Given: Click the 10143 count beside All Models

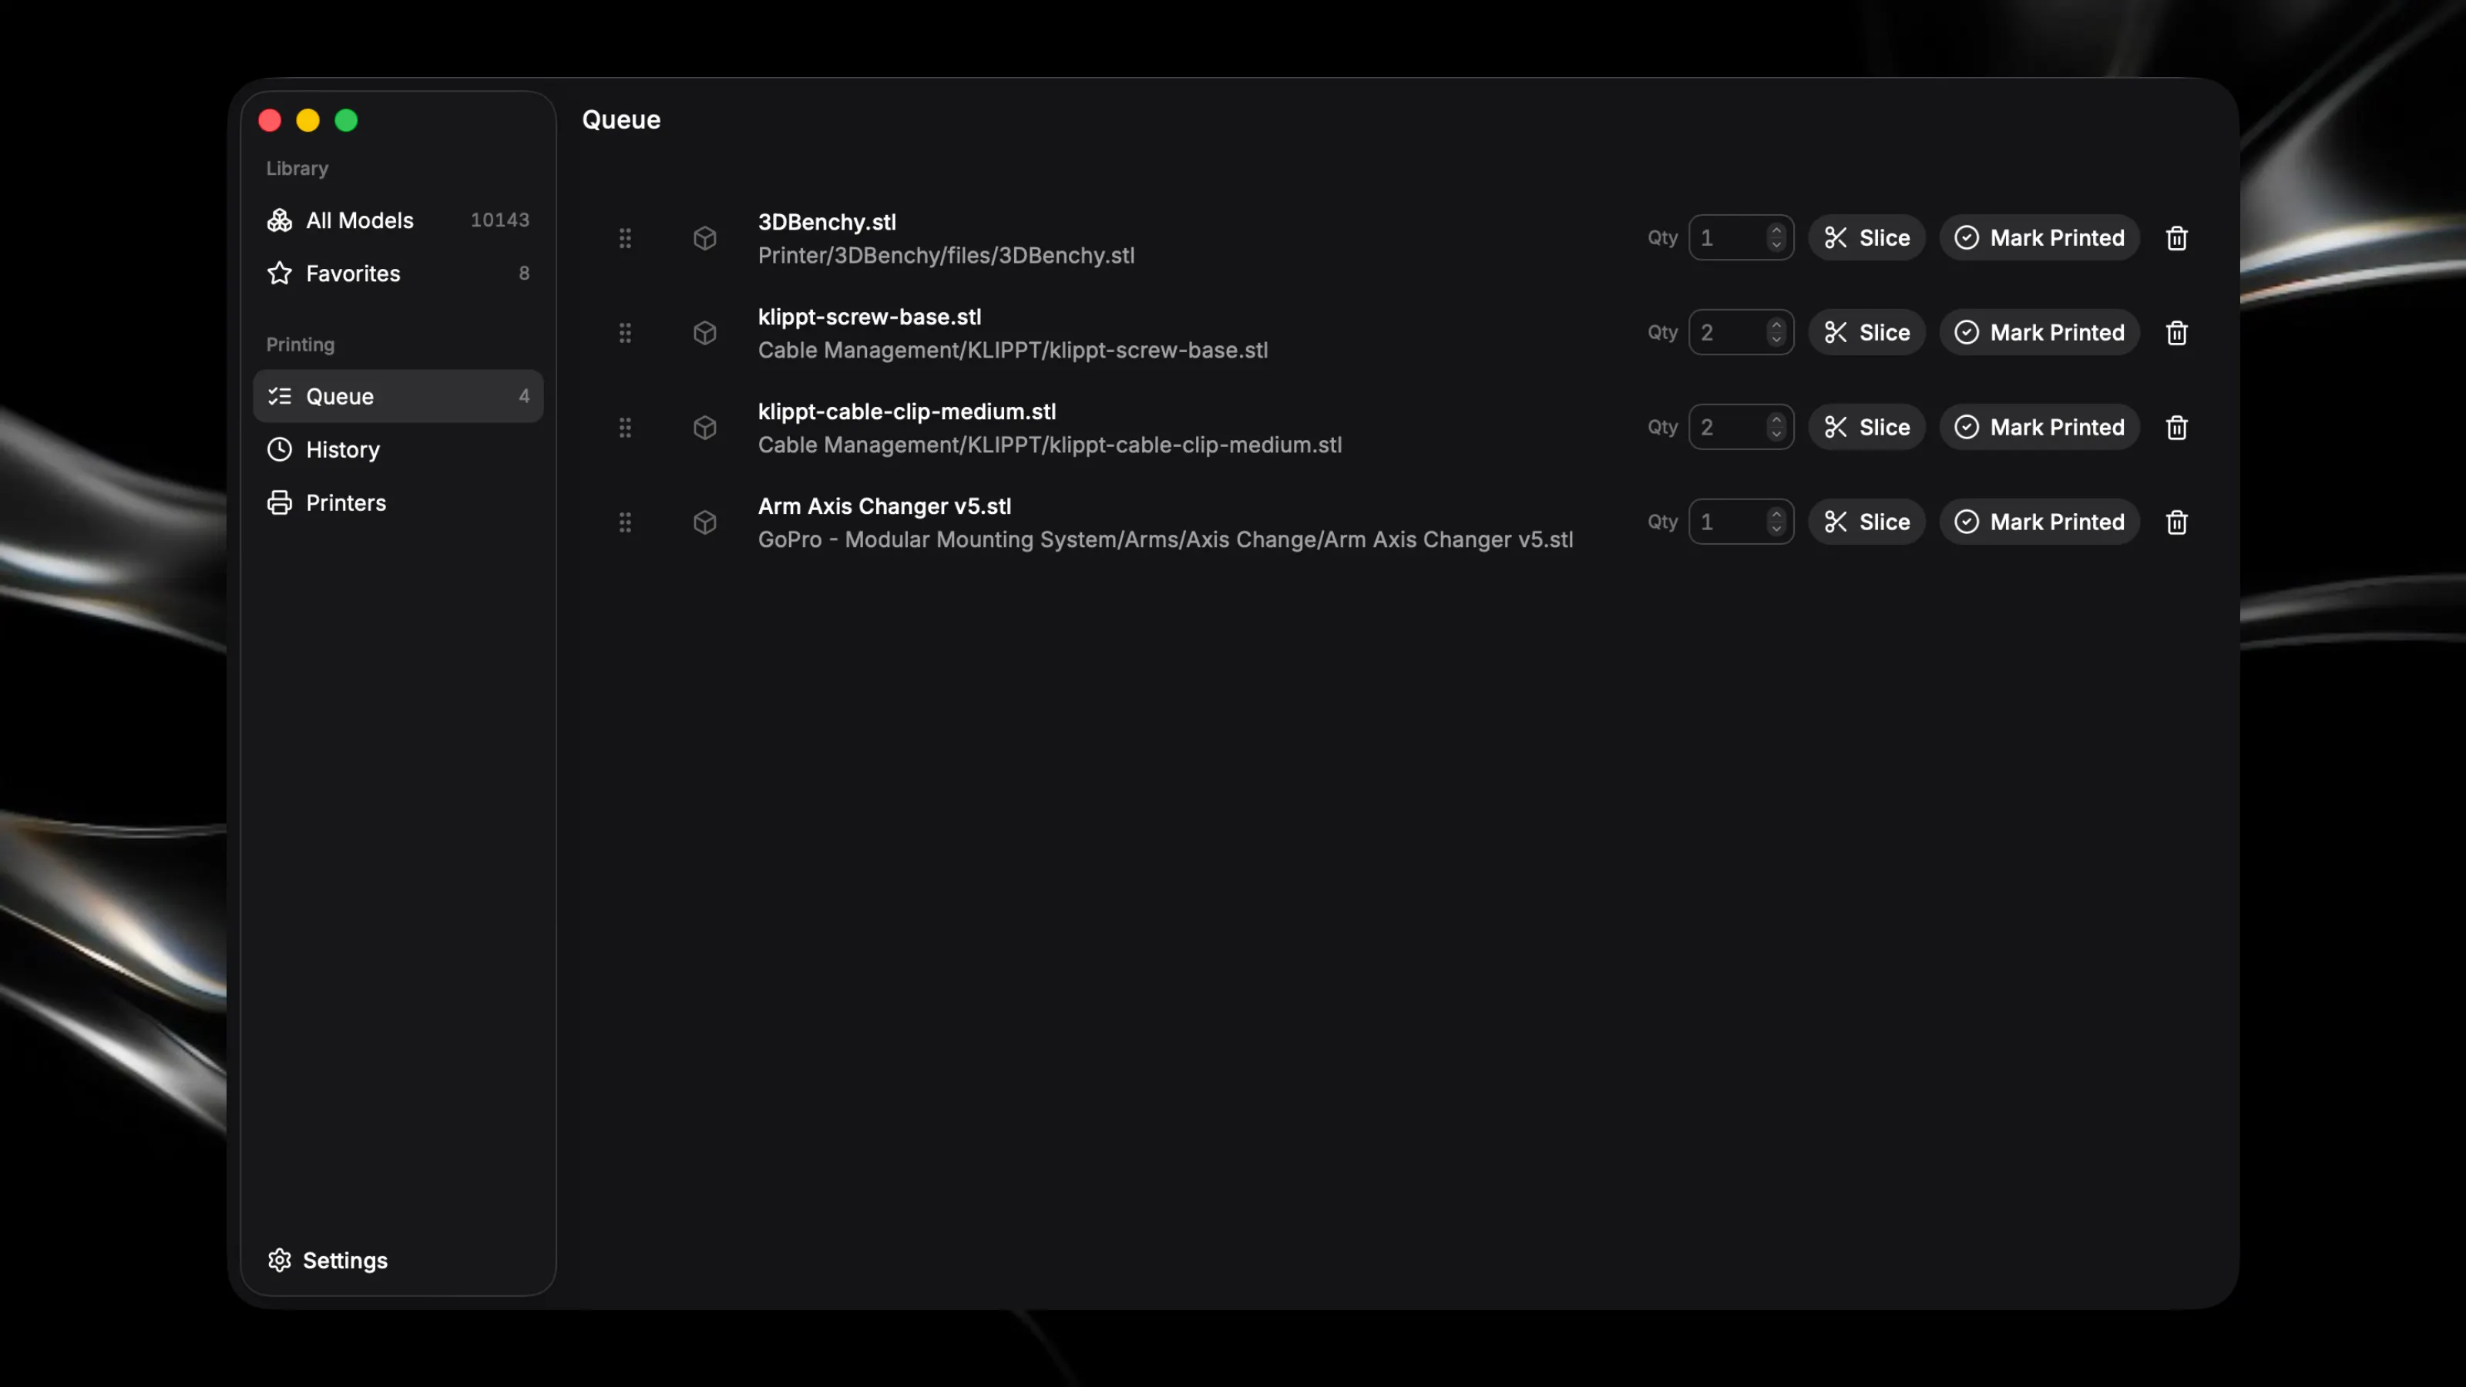Looking at the screenshot, I should (499, 220).
